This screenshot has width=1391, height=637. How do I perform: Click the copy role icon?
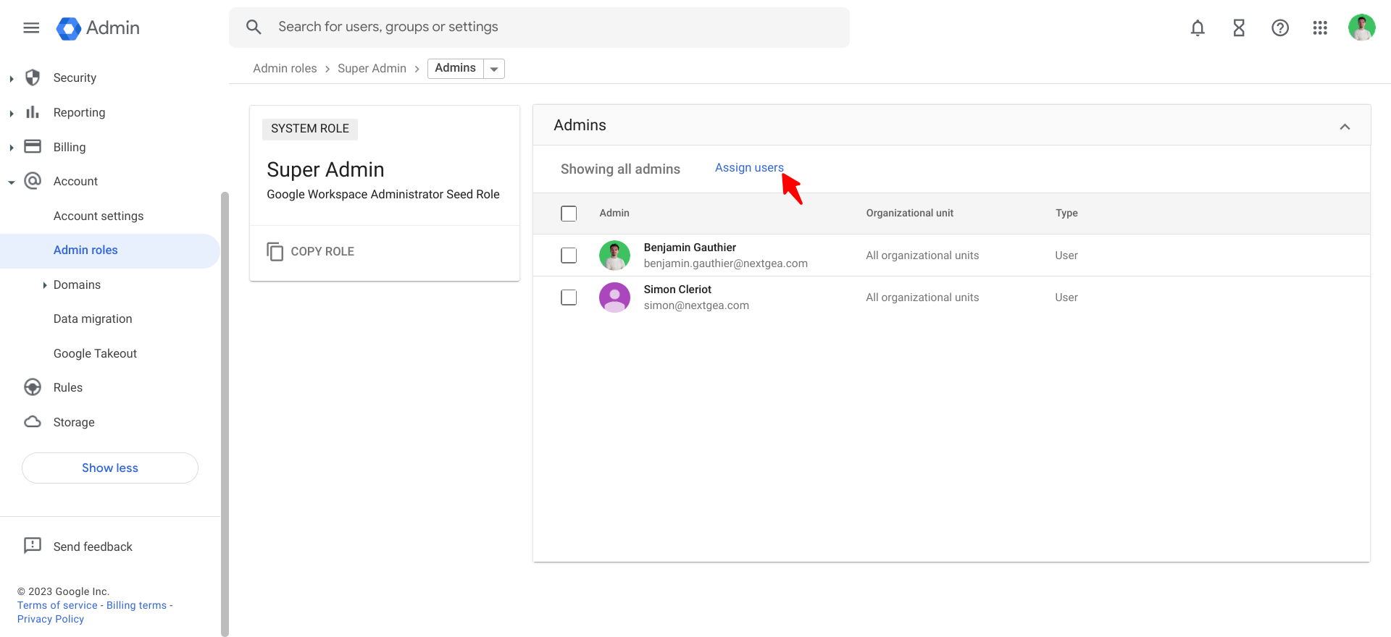275,251
